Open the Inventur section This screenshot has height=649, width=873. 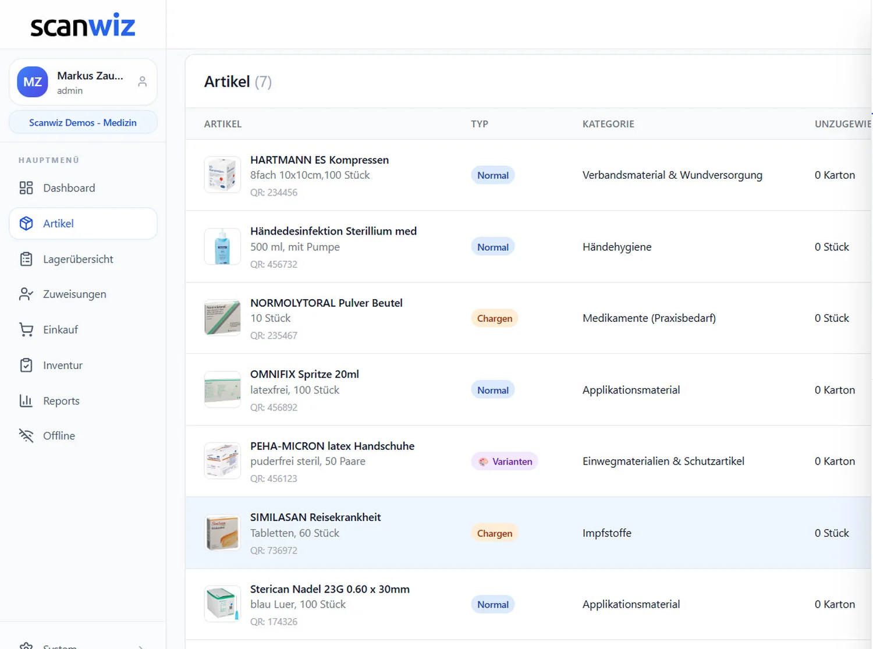[x=83, y=365]
